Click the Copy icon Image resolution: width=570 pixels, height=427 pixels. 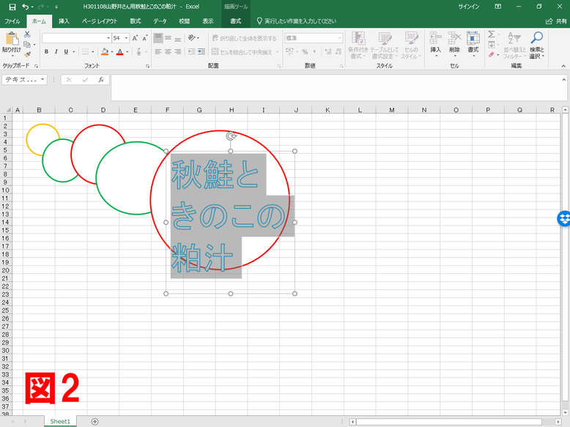[26, 45]
